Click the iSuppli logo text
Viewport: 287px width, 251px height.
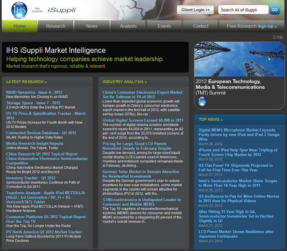[x=62, y=10]
